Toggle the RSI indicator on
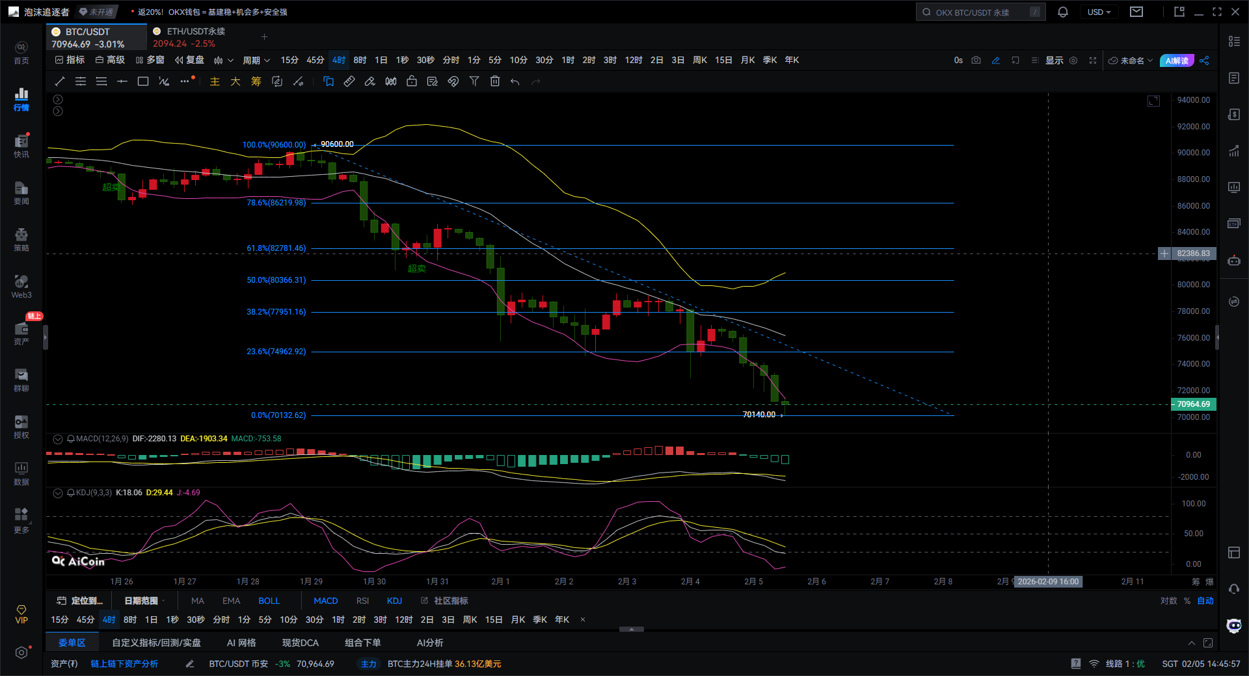The image size is (1249, 676). [362, 601]
